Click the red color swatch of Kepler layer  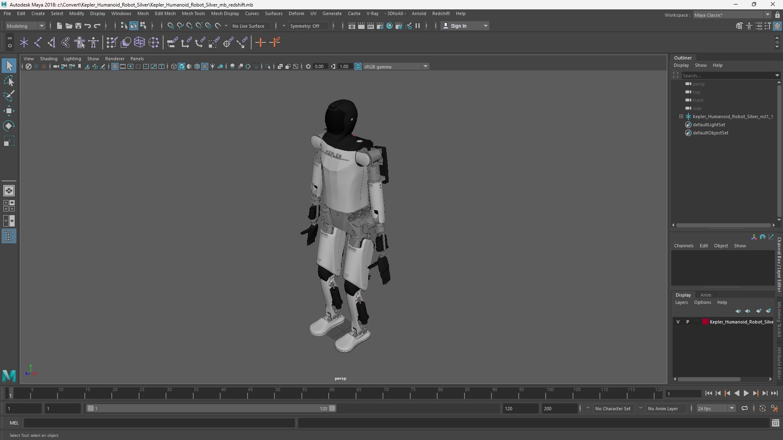706,322
